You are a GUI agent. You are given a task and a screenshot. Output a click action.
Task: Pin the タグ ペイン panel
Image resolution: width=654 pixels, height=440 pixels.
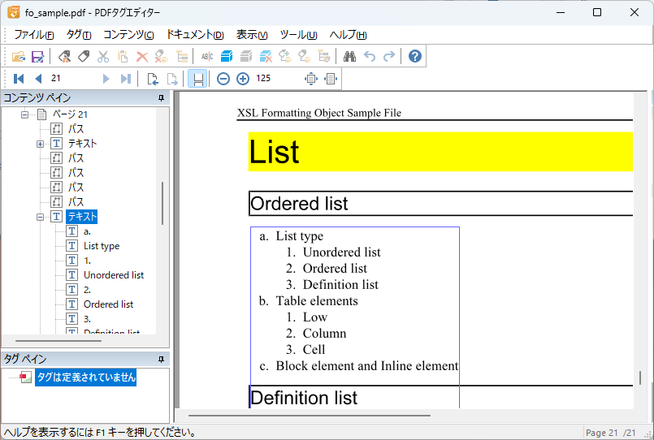click(x=162, y=359)
